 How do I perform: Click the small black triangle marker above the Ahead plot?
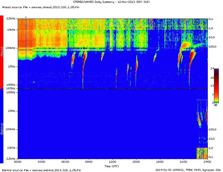(x=26, y=17)
